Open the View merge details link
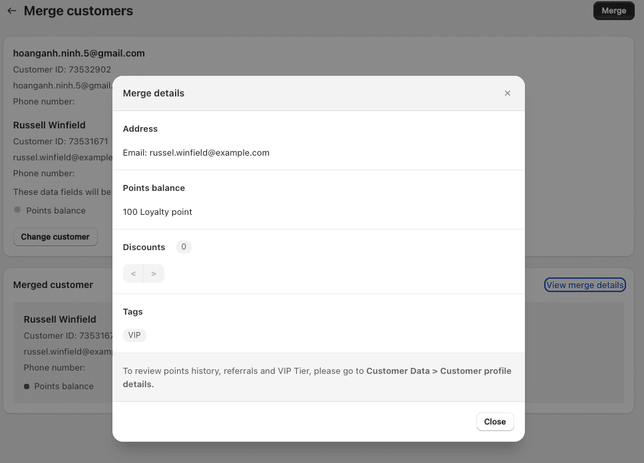The width and height of the screenshot is (644, 463). pos(585,285)
